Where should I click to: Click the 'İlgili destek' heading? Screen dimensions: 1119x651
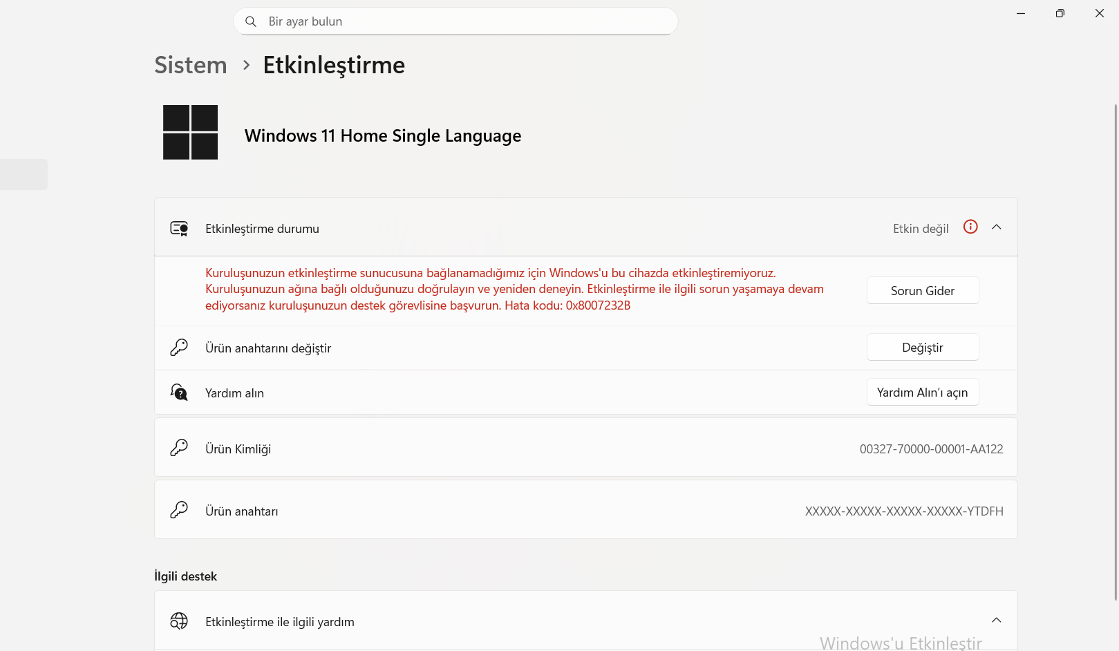[185, 576]
